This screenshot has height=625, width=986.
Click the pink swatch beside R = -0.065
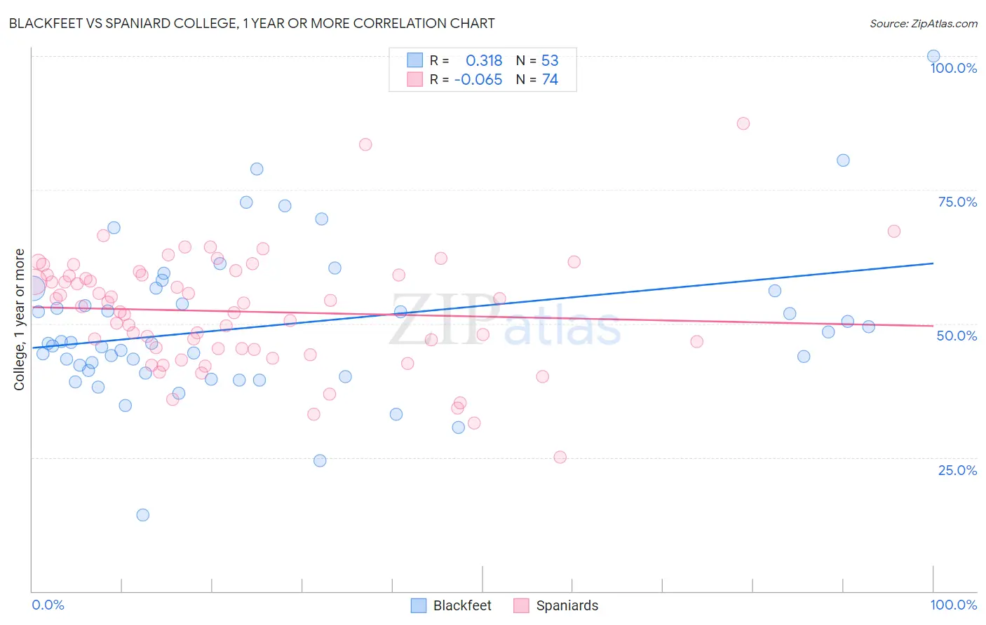coord(415,79)
